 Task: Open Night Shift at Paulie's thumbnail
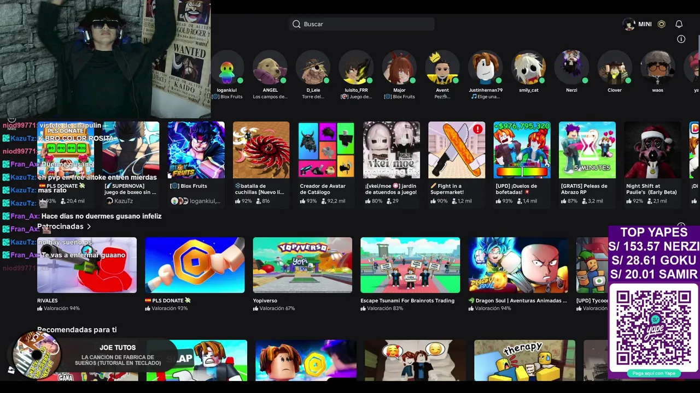652,150
